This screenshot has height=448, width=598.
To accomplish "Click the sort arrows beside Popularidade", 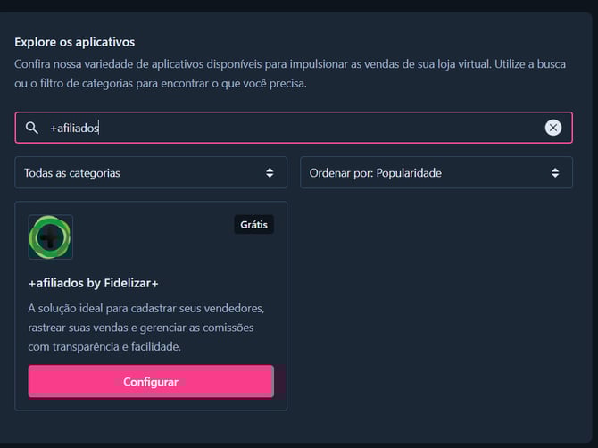I will 555,173.
